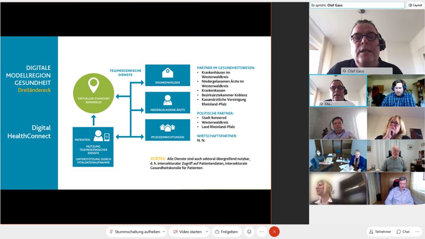This screenshot has width=425, height=239.
Task: Select thumbnail of blonde woman in profile
Action: tap(338, 189)
